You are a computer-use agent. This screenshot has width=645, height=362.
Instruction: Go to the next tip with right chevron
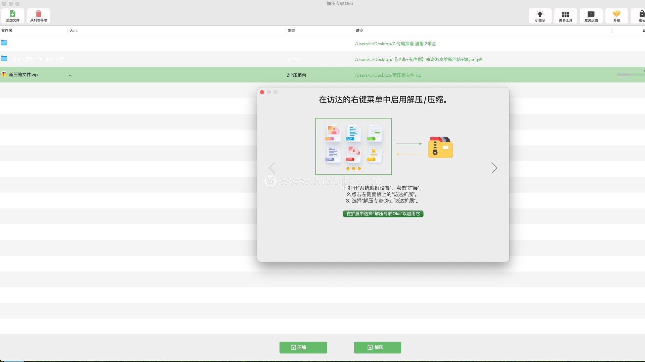click(494, 168)
